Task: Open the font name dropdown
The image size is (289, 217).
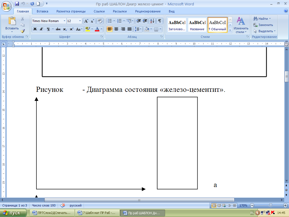Action: tap(64, 21)
